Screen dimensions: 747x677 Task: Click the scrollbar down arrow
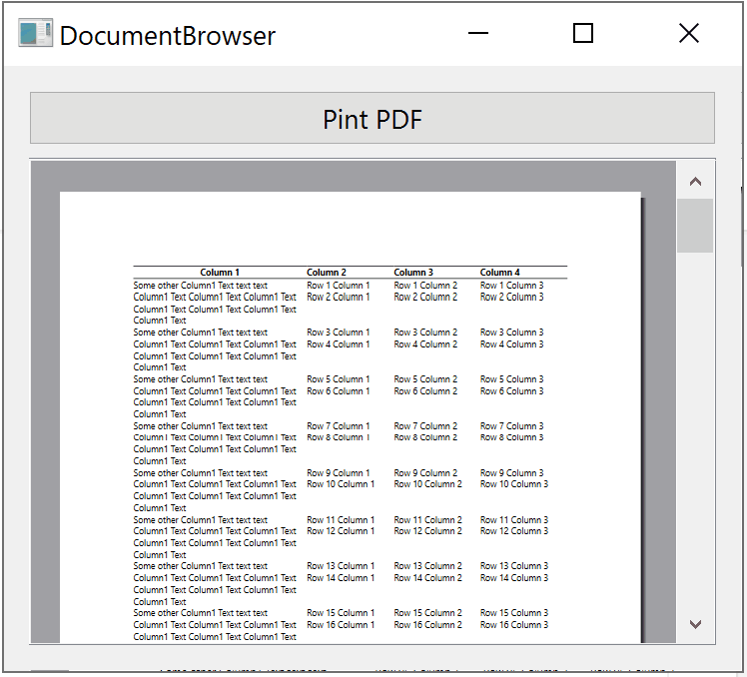point(696,624)
